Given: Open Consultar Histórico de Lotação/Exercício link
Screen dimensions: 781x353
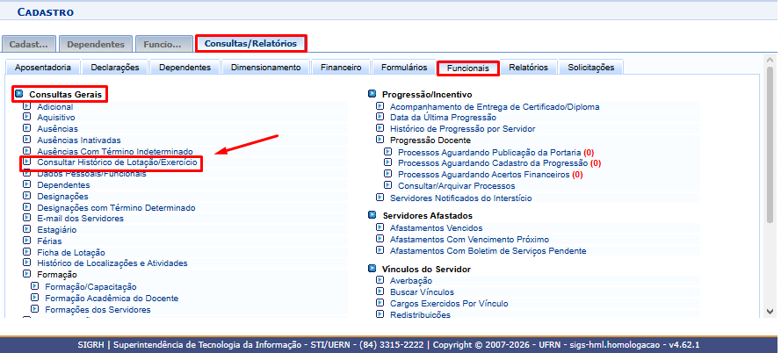Looking at the screenshot, I should coord(117,162).
